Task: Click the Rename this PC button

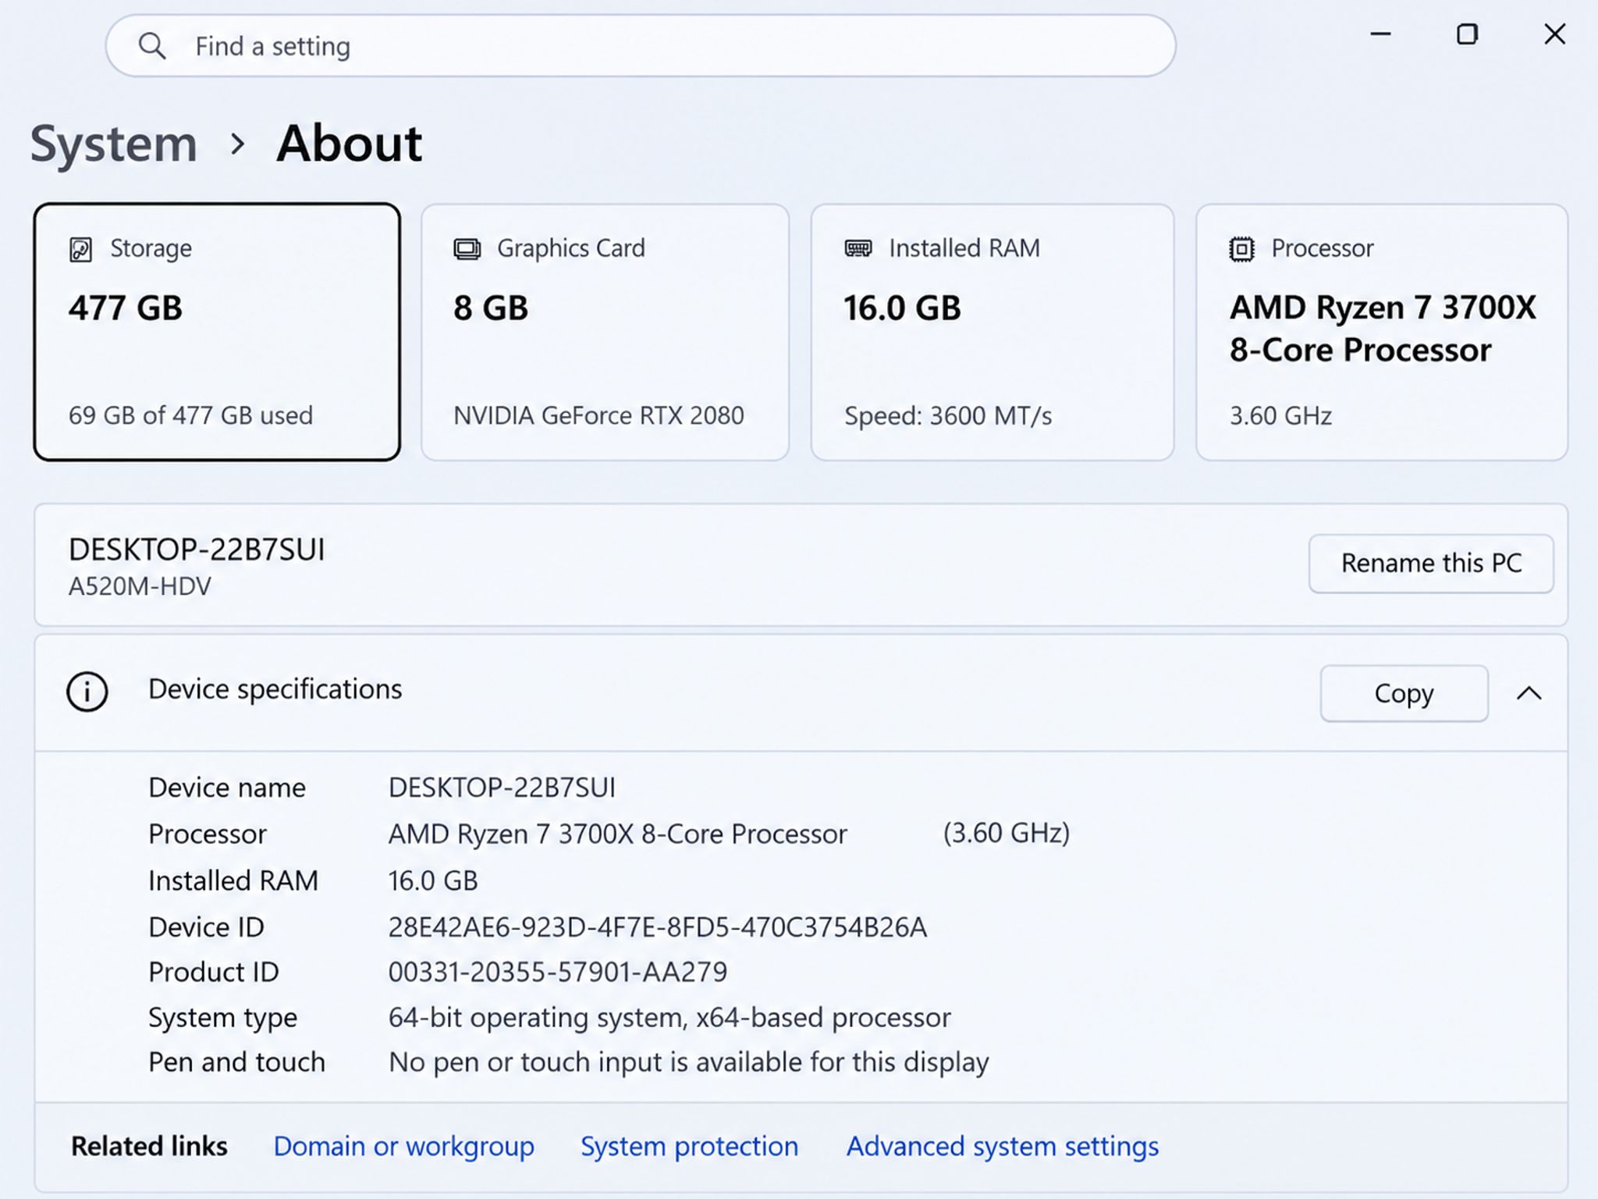Action: [1431, 564]
